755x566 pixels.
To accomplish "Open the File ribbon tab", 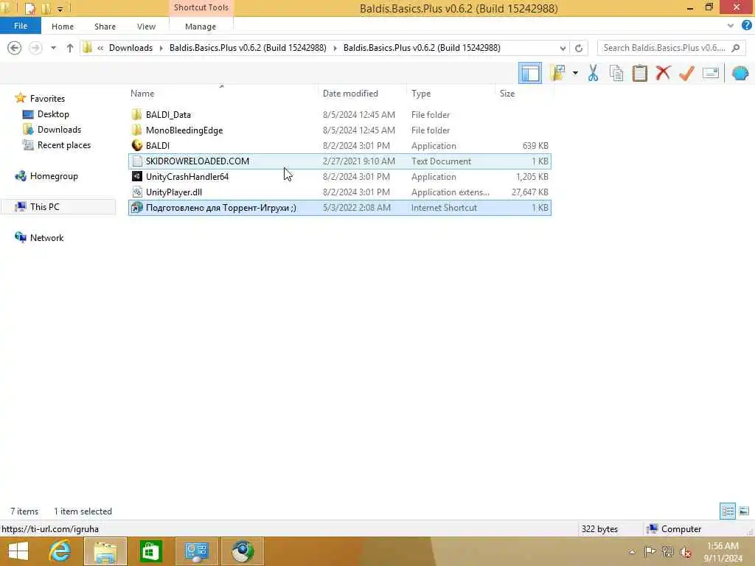I will [20, 26].
